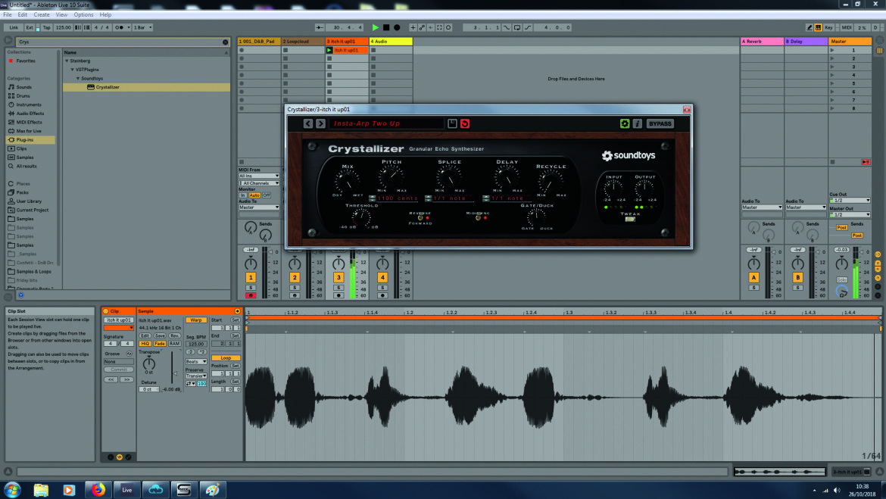Open the Help menu
Viewport: 886px width, 499px height.
point(106,14)
